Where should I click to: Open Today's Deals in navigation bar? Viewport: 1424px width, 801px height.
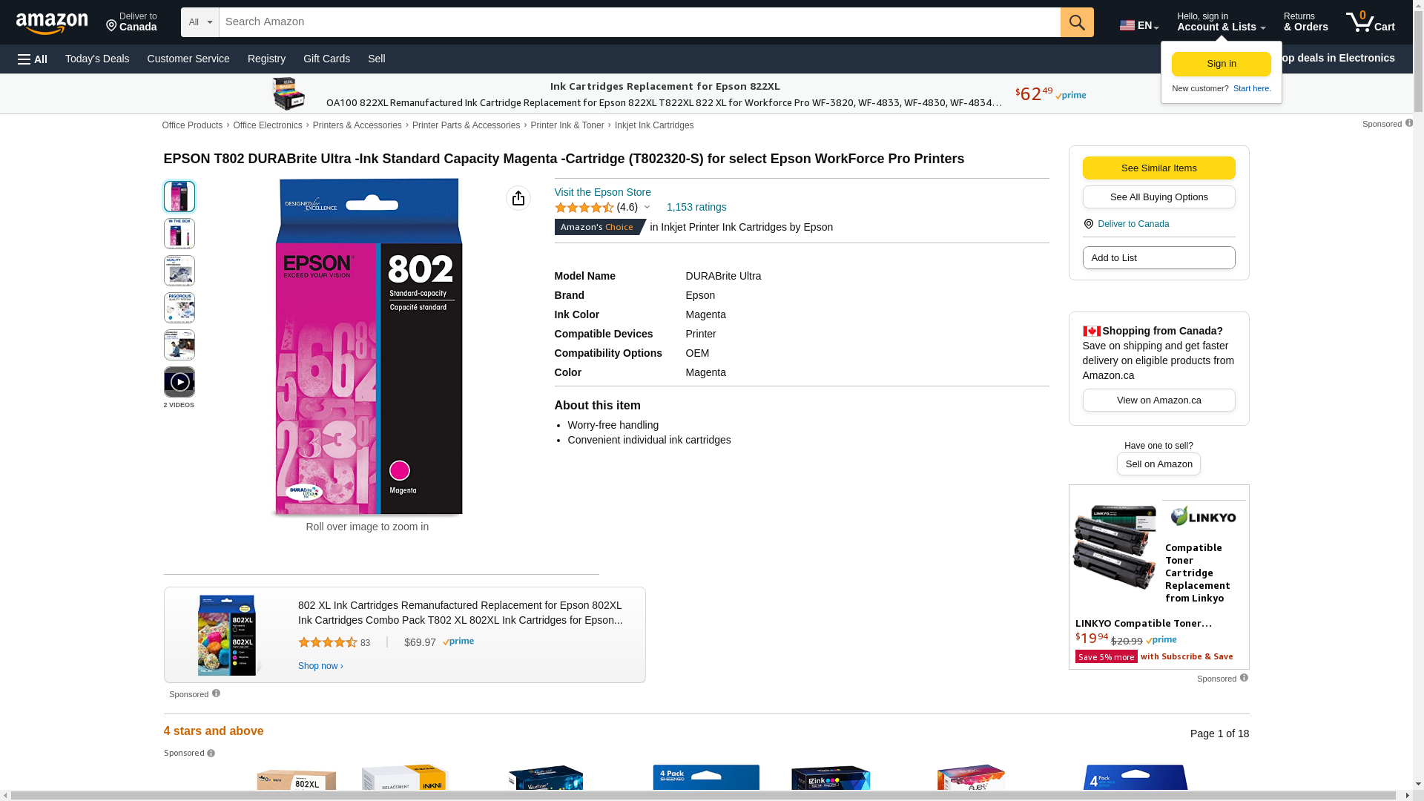pos(97,59)
